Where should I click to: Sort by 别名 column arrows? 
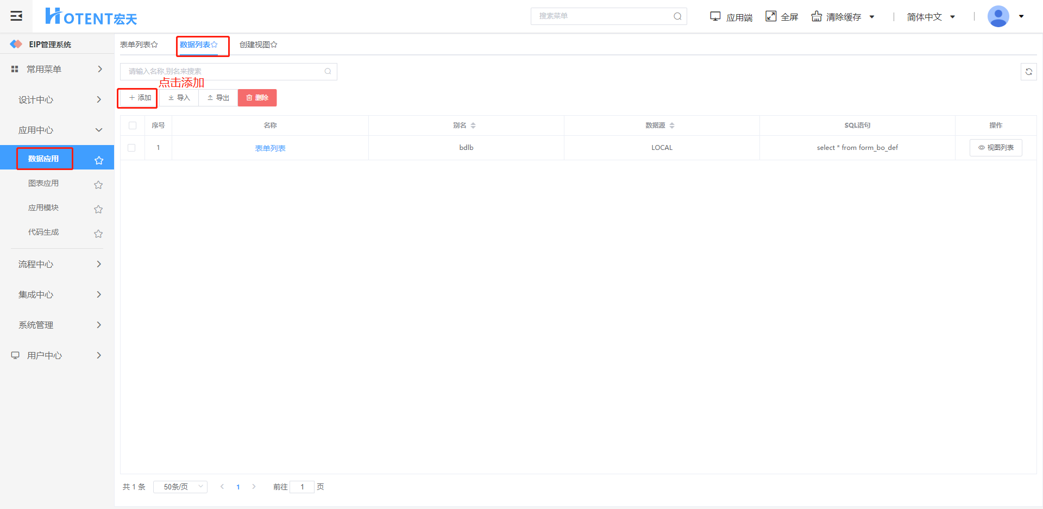(473, 125)
